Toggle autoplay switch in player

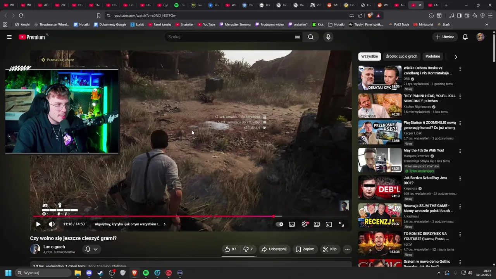click(279, 224)
